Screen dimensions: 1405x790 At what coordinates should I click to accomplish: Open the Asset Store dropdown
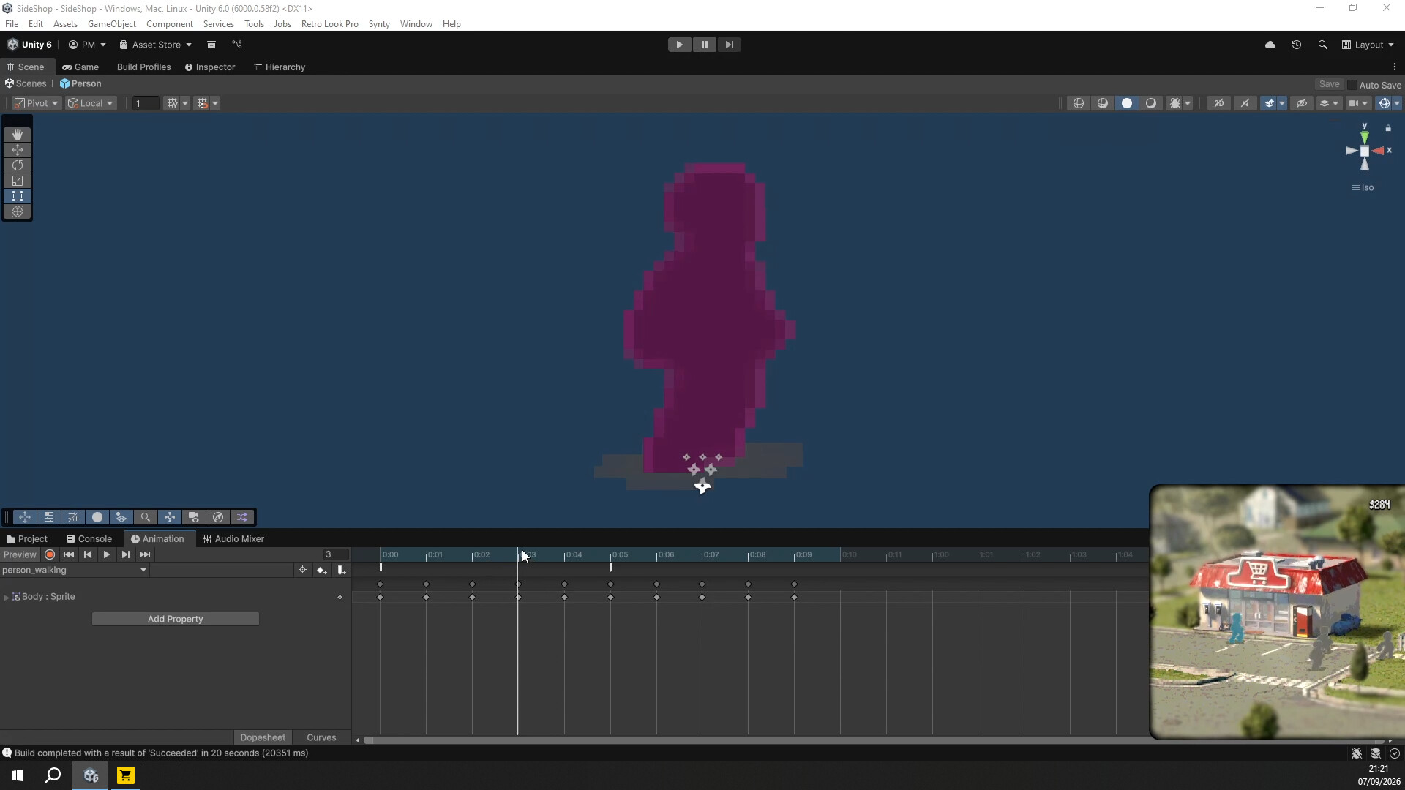tap(155, 45)
